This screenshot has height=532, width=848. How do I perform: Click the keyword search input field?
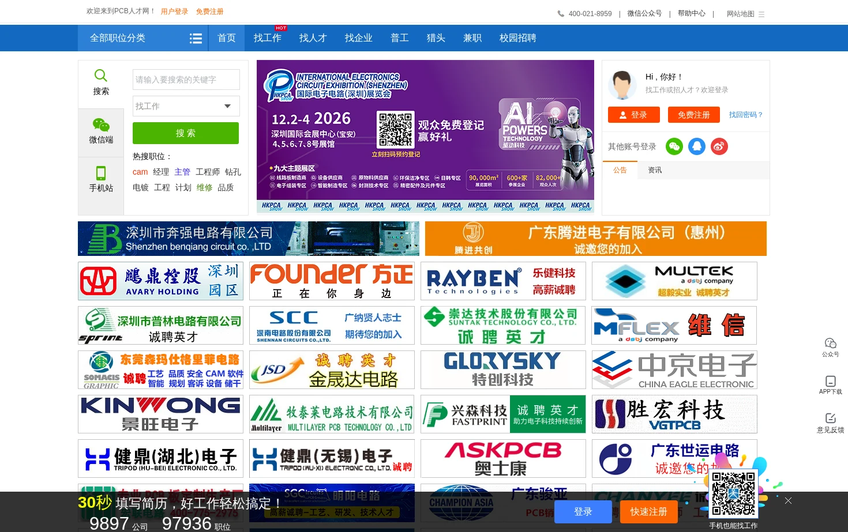point(186,80)
